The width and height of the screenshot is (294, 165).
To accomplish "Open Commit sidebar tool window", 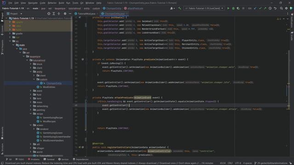I will click(x=2, y=30).
